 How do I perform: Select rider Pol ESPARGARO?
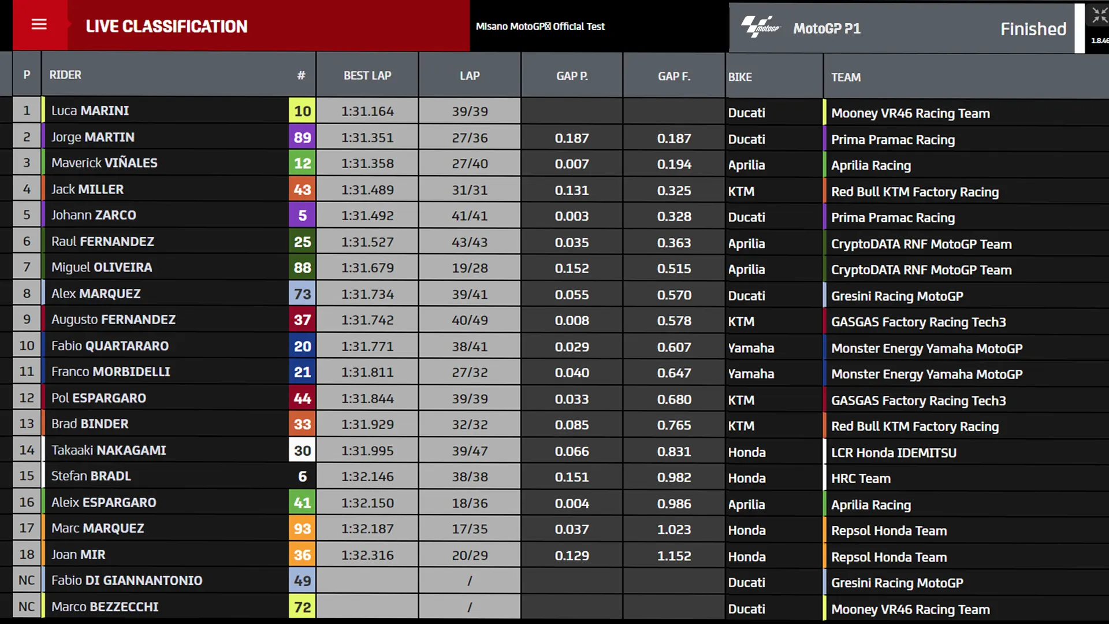click(x=99, y=398)
